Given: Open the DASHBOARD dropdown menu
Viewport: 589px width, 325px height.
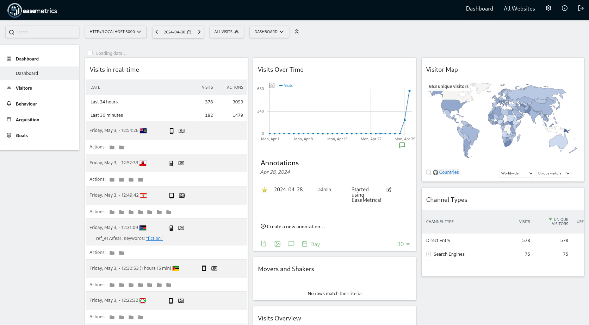Looking at the screenshot, I should pos(269,32).
